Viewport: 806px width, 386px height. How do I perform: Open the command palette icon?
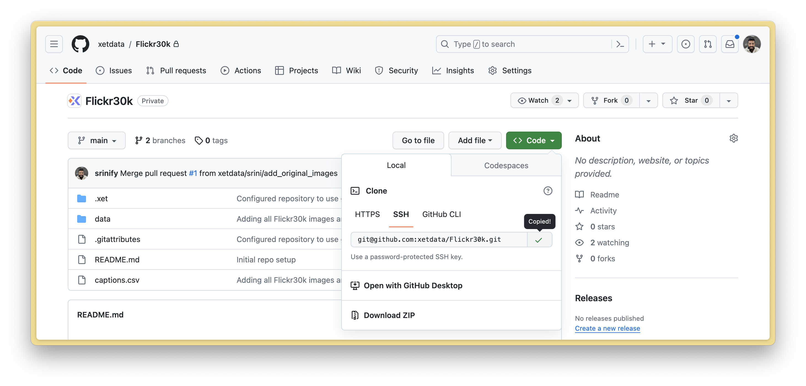click(620, 44)
